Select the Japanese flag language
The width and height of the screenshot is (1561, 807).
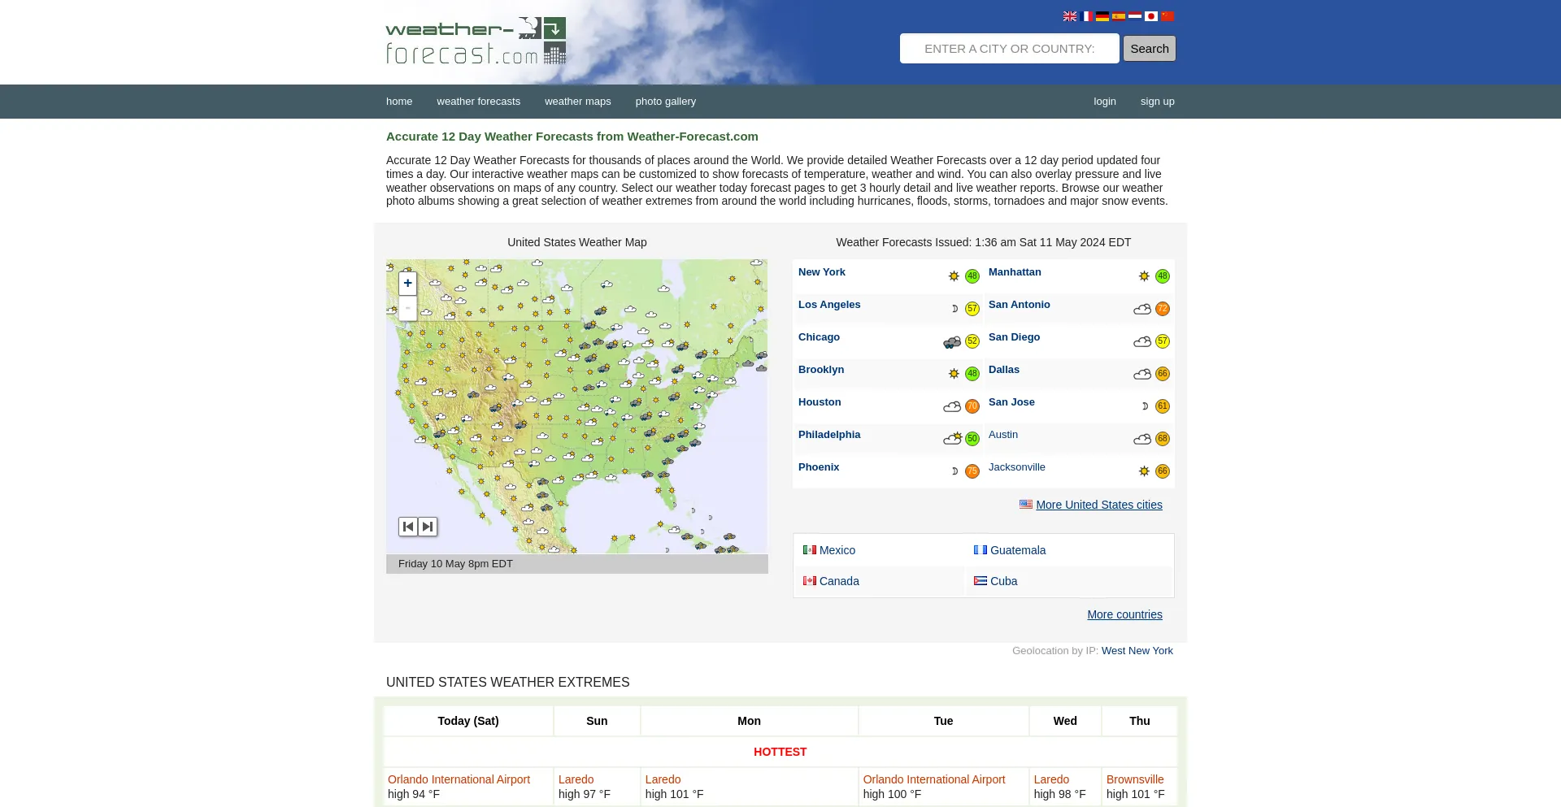coord(1151,16)
